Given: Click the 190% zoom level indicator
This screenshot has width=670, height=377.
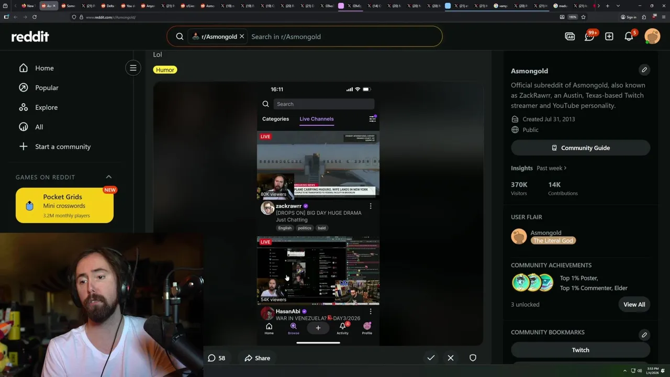Looking at the screenshot, I should 573,17.
